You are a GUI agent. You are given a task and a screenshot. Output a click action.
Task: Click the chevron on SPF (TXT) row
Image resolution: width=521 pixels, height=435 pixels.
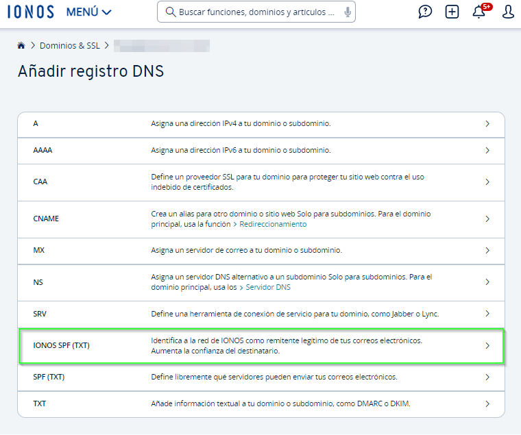click(487, 377)
